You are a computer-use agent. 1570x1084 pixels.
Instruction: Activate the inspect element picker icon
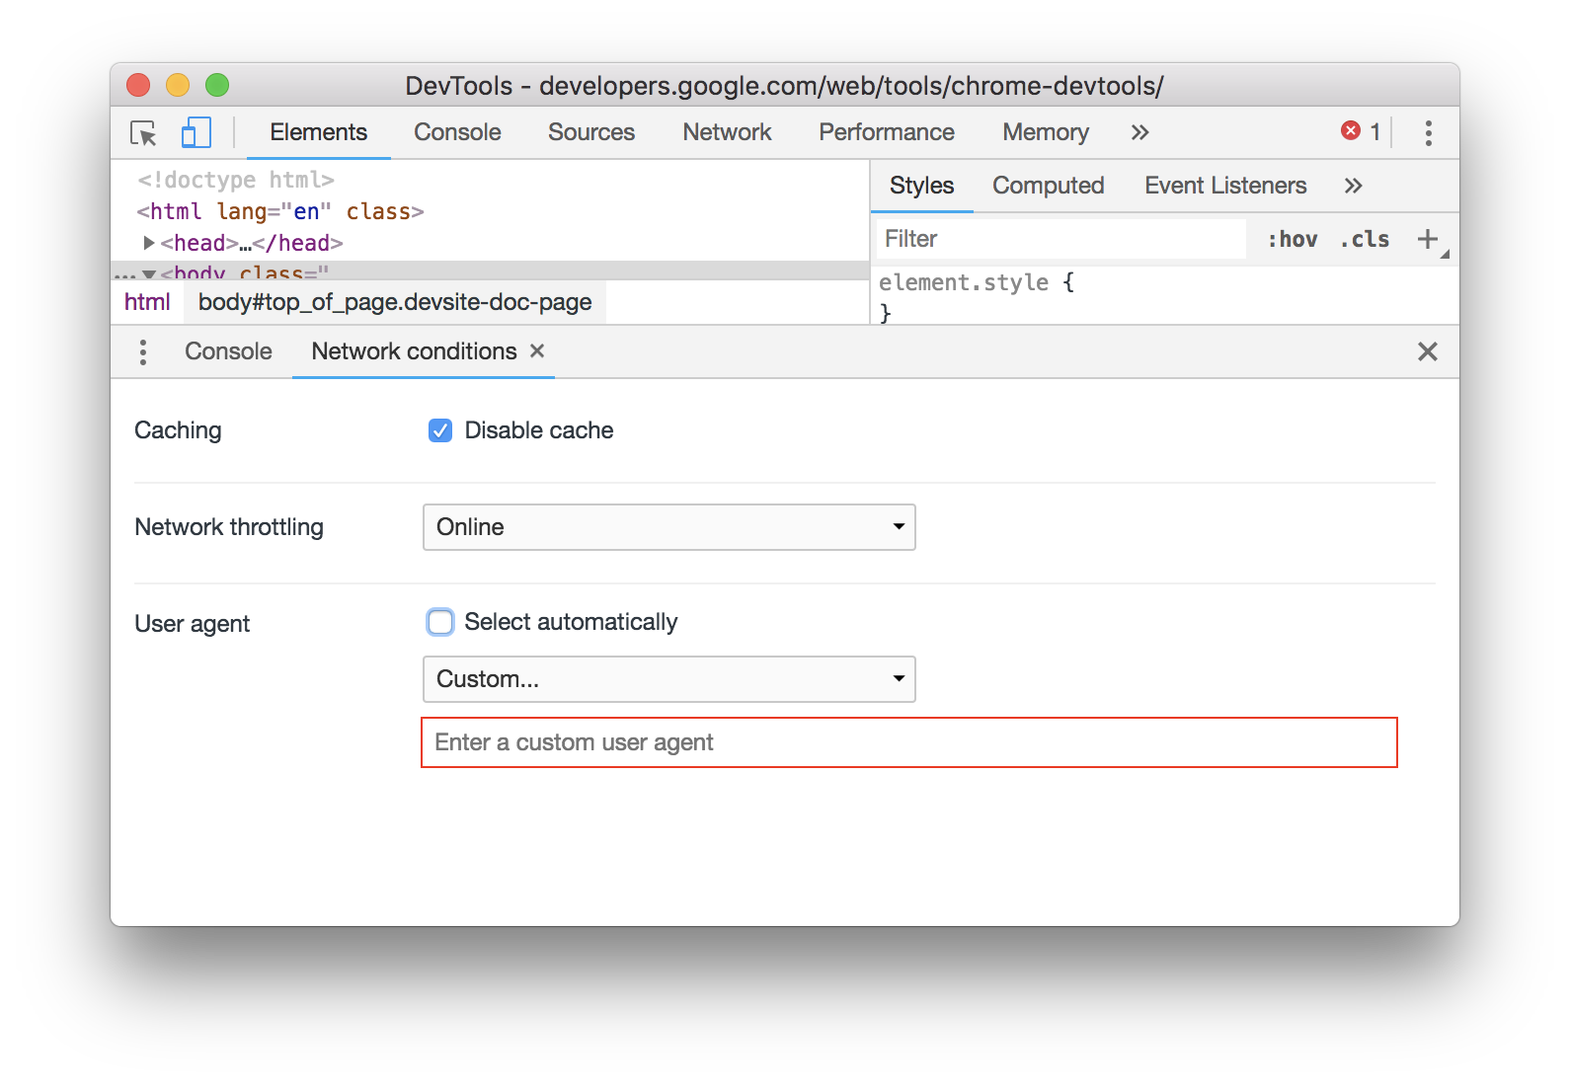tap(143, 132)
